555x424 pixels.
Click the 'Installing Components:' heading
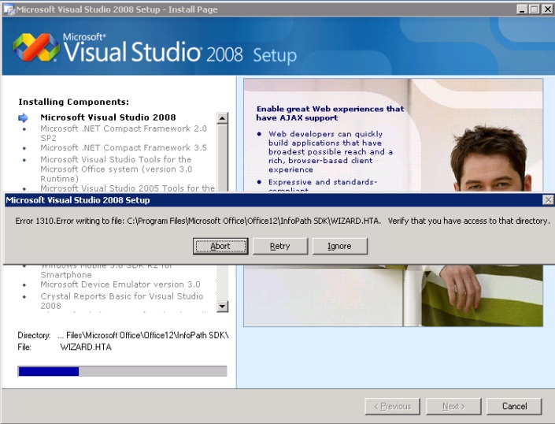click(74, 102)
